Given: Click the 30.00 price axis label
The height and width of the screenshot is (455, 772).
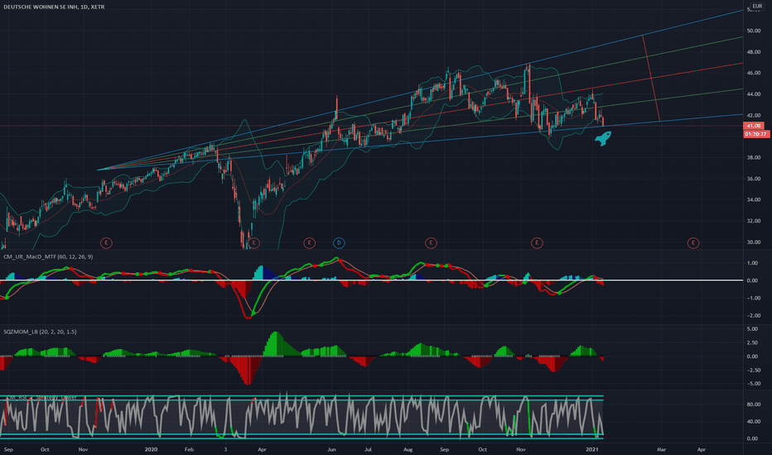Looking at the screenshot, I should [753, 242].
